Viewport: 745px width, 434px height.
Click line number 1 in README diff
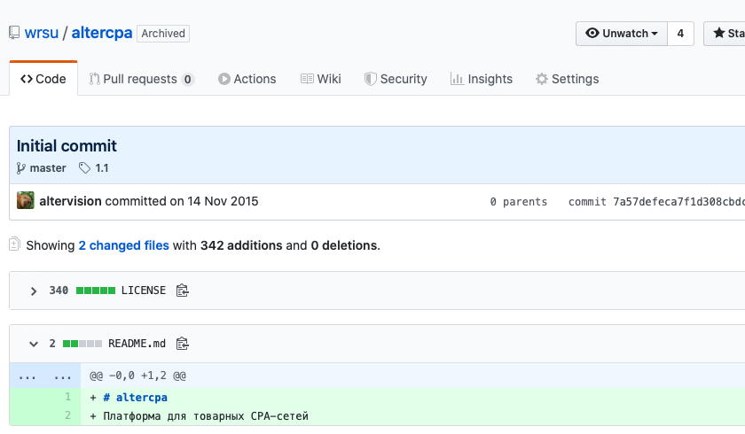coord(68,397)
